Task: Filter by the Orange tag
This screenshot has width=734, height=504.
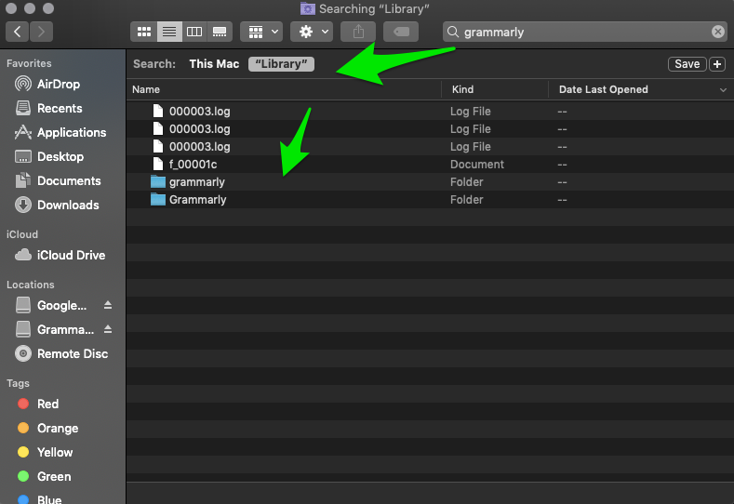Action: [58, 428]
